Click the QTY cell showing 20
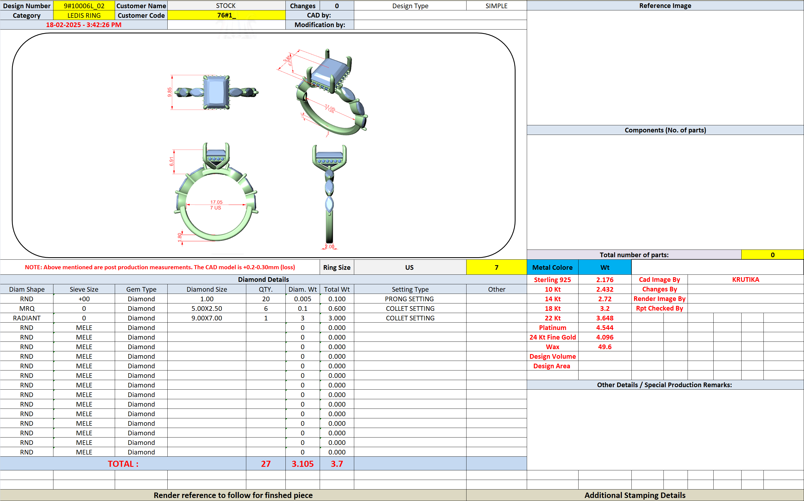 [x=266, y=299]
